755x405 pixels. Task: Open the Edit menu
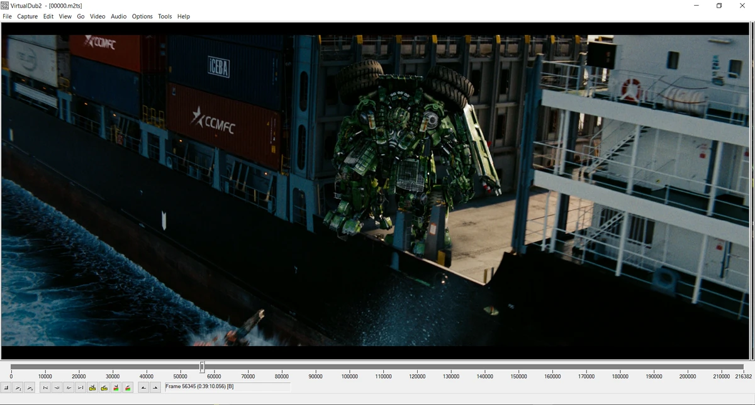pyautogui.click(x=48, y=16)
